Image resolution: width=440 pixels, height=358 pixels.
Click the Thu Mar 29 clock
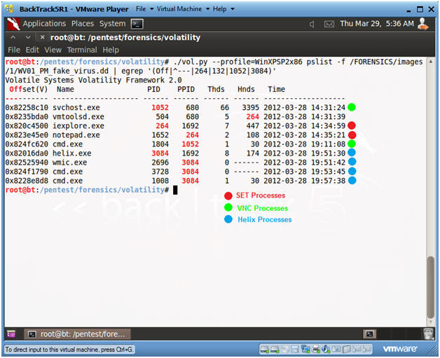pyautogui.click(x=377, y=24)
